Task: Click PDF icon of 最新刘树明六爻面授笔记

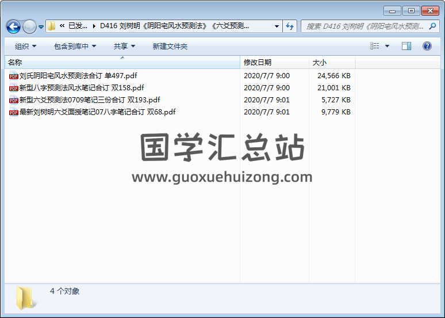Action: tap(14, 112)
